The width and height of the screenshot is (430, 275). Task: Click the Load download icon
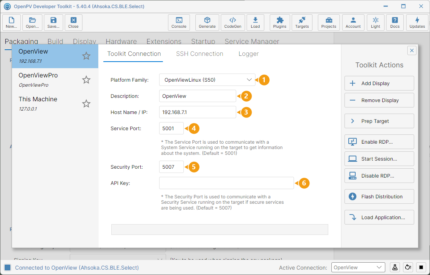point(255,22)
